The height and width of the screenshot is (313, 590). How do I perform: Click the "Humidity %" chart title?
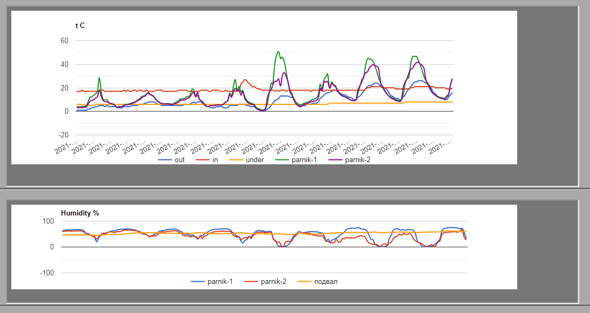click(80, 213)
